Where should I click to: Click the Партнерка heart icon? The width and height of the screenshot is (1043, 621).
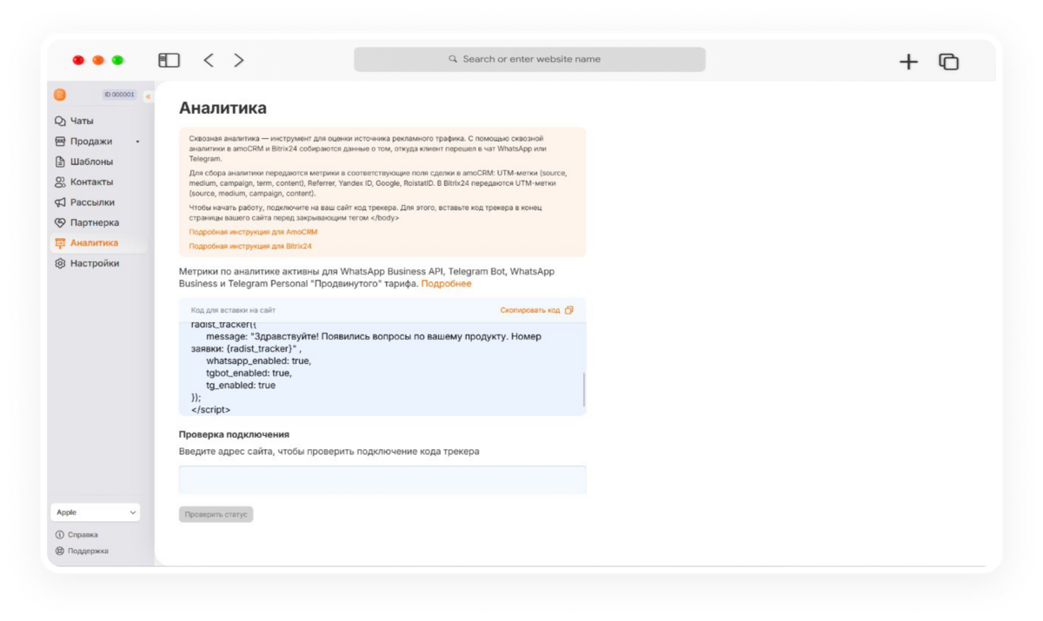(x=60, y=222)
